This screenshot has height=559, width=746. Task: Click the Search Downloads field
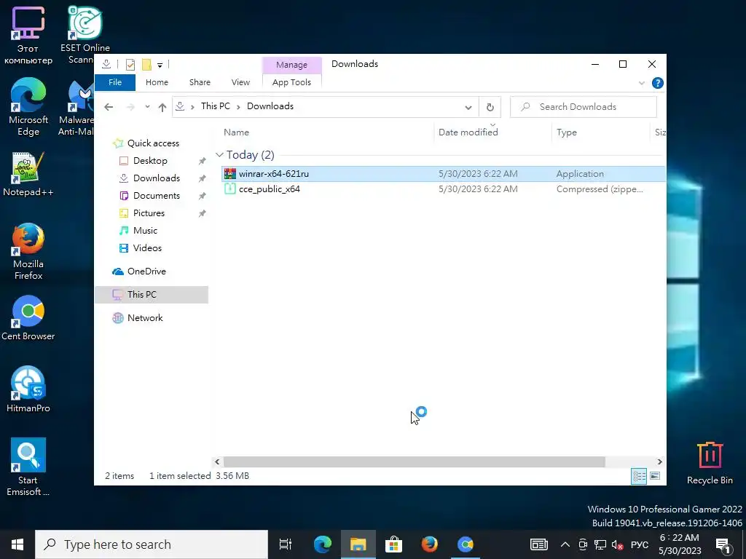[x=584, y=107]
